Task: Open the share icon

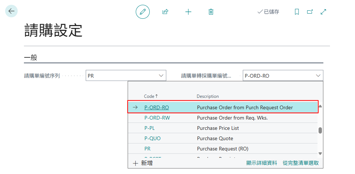Action: tap(166, 12)
